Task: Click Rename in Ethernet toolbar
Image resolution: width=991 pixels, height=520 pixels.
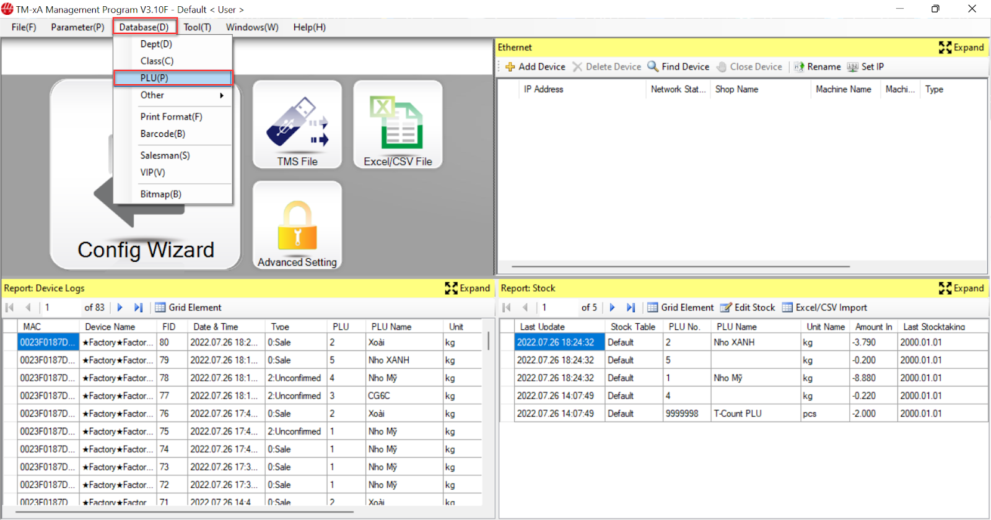Action: 817,67
